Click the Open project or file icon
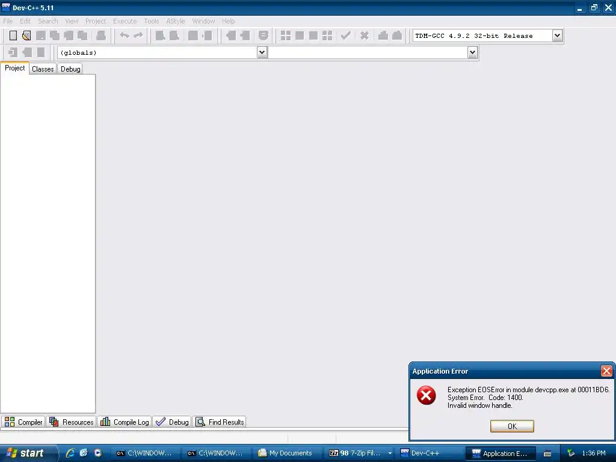Screen dimensions: 616x462 [26, 35]
